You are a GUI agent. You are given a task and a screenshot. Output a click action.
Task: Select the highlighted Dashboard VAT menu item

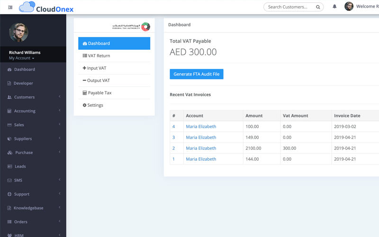click(114, 43)
